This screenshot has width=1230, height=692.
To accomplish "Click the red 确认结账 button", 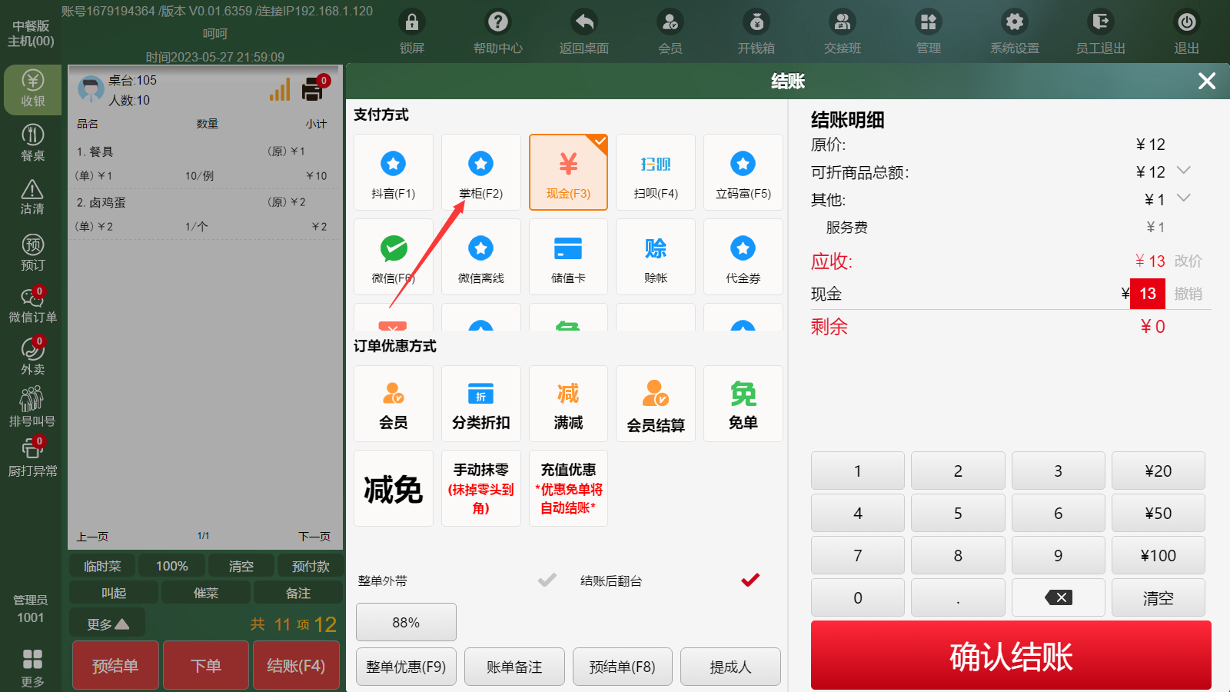I will tap(1011, 656).
